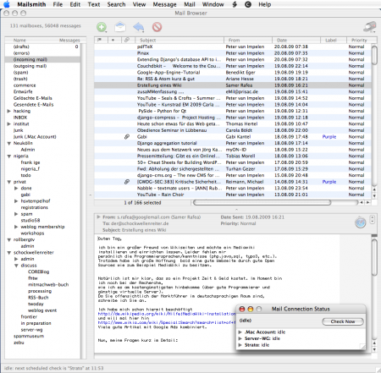Sort messages by Priority column
This screenshot has width=381, height=373.
tap(359, 40)
